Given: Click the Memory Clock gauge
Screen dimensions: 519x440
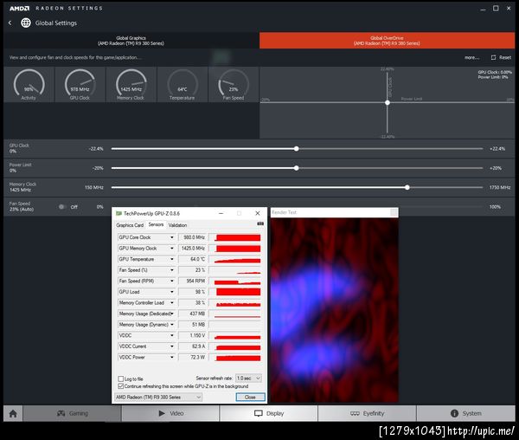Looking at the screenshot, I should [x=131, y=85].
